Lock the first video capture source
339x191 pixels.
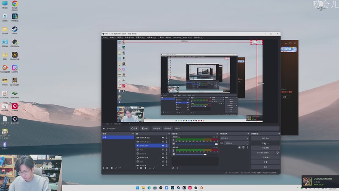click(x=167, y=138)
